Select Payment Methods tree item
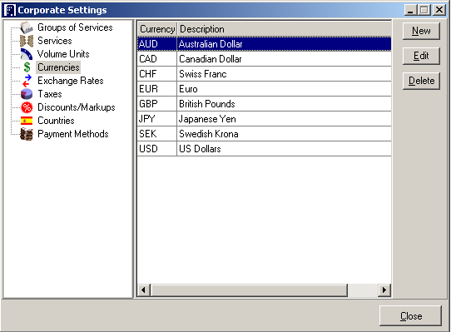The image size is (451, 332). click(x=73, y=134)
